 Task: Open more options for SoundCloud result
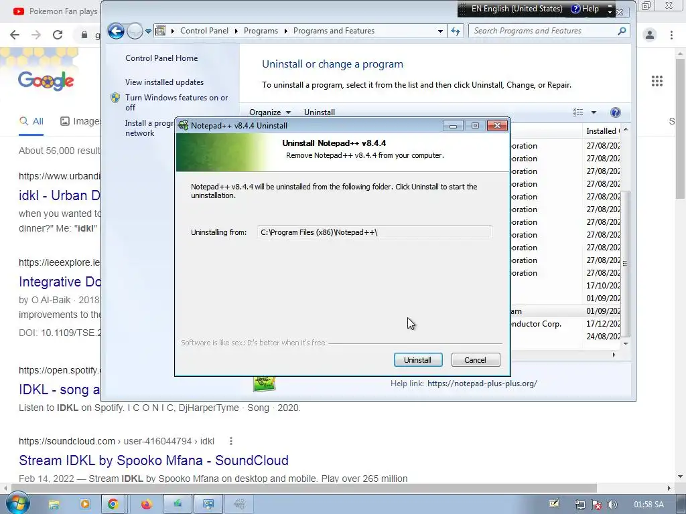click(231, 441)
